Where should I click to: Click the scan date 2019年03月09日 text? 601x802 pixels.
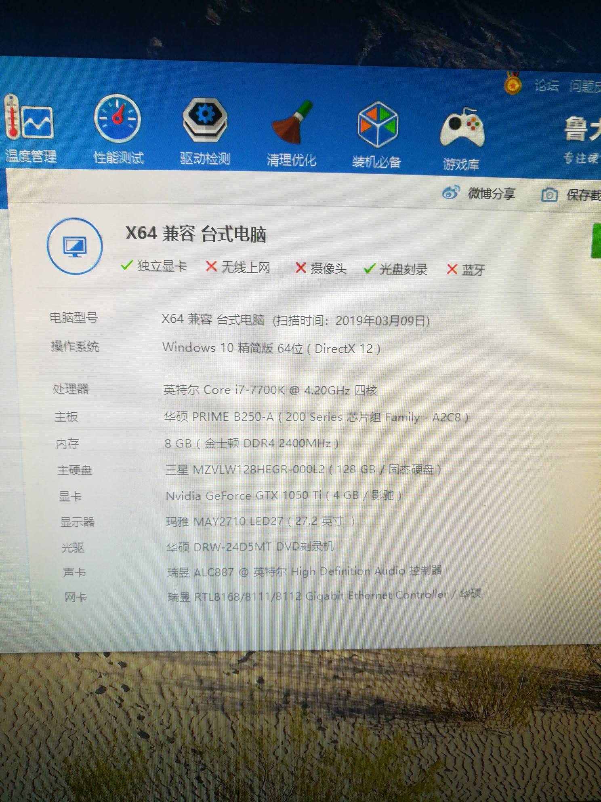[x=382, y=321]
